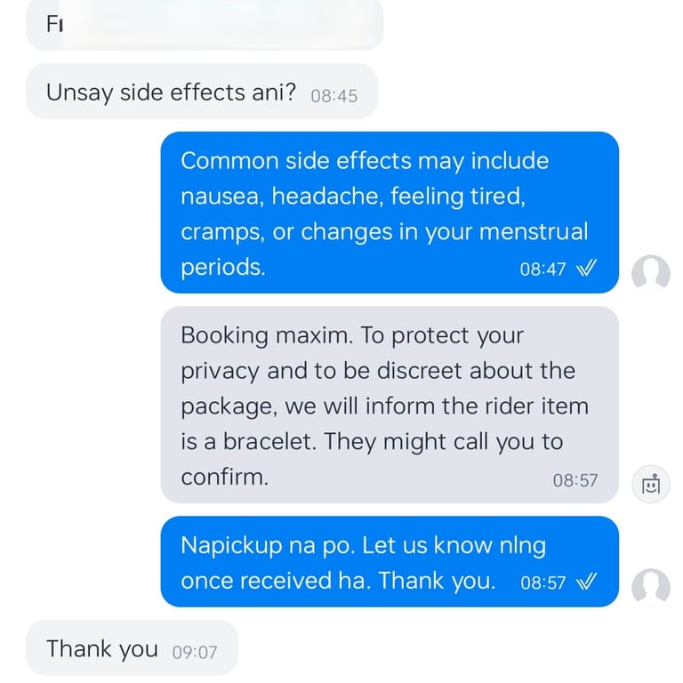Click the bot avatar icon beside Booking maxim message

[651, 484]
